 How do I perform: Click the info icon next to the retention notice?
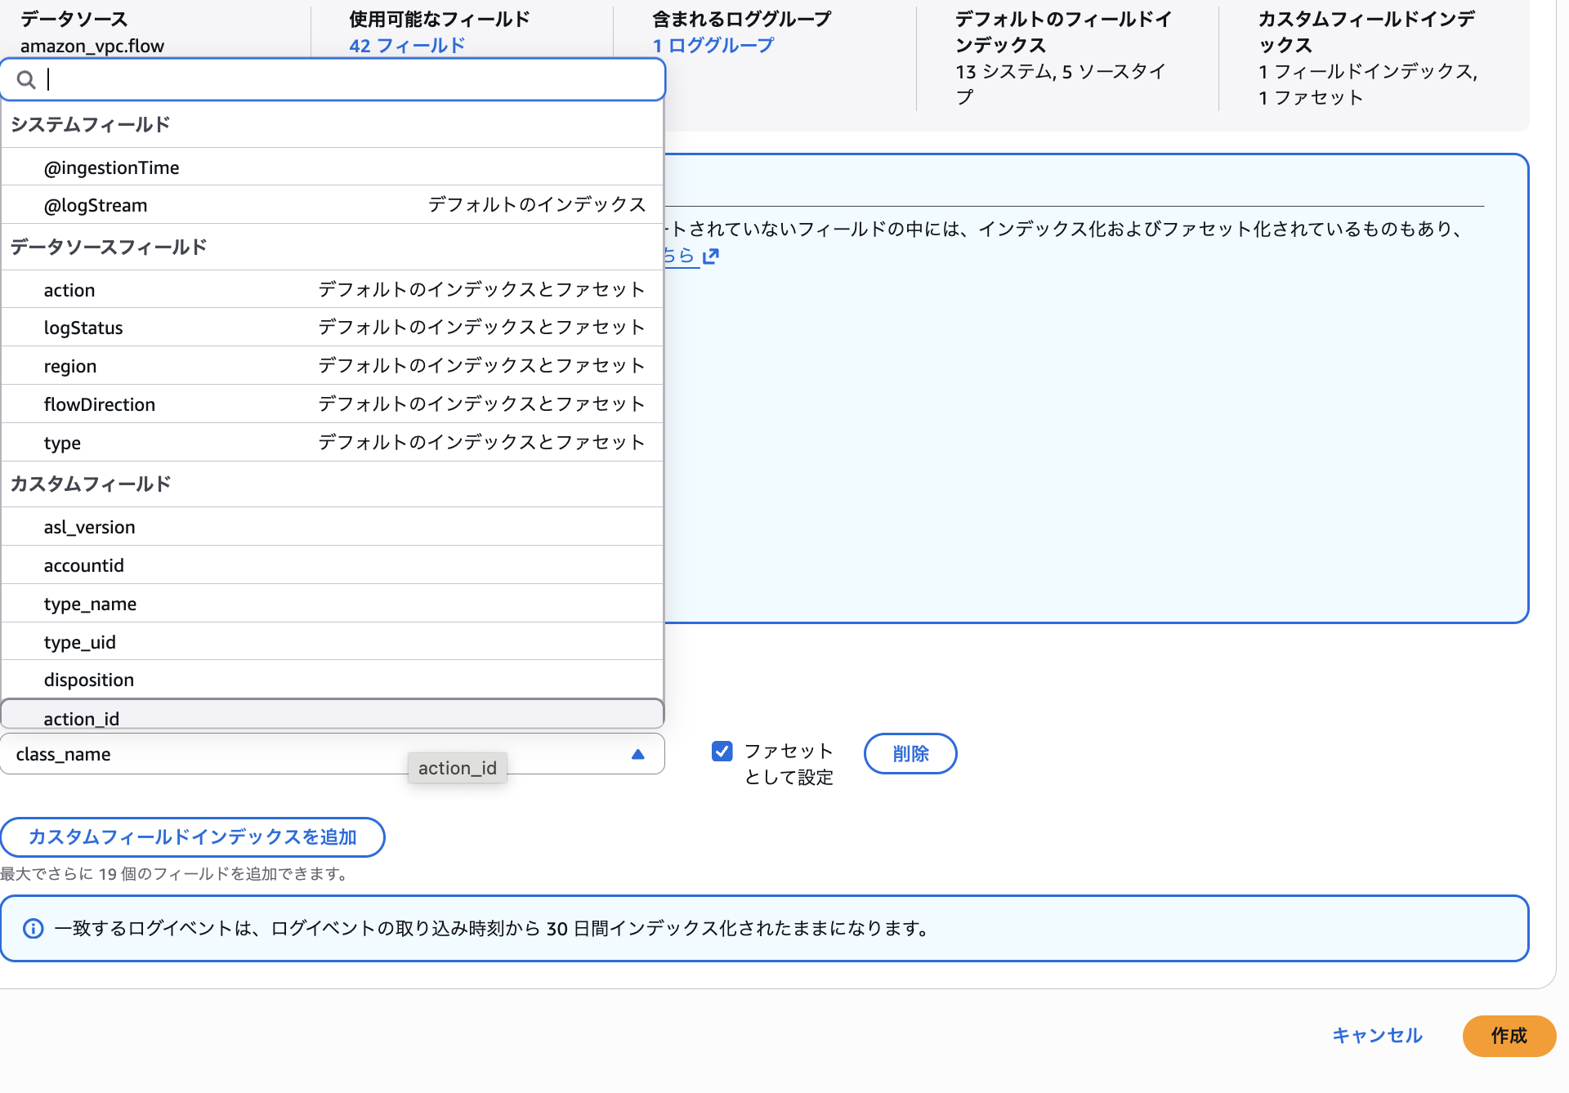pyautogui.click(x=33, y=928)
